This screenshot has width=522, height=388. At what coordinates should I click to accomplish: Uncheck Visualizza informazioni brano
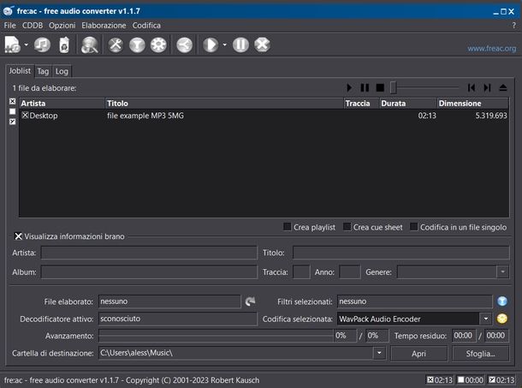coord(19,236)
